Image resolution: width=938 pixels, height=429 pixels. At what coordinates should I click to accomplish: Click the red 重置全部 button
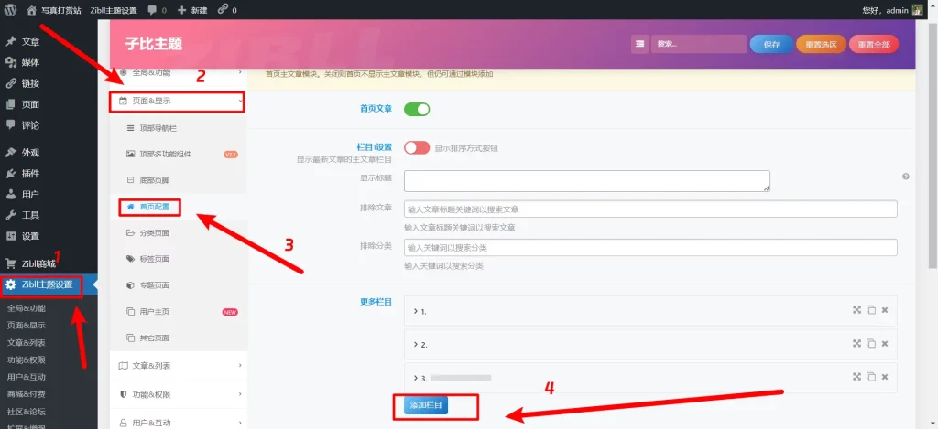873,44
